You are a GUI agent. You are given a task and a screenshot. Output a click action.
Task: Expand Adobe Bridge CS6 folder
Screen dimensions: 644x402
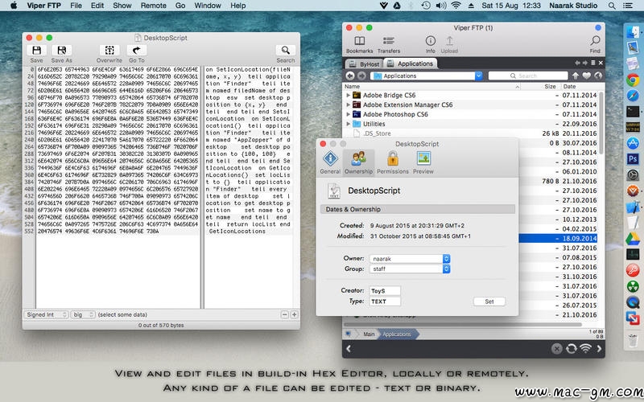point(349,95)
